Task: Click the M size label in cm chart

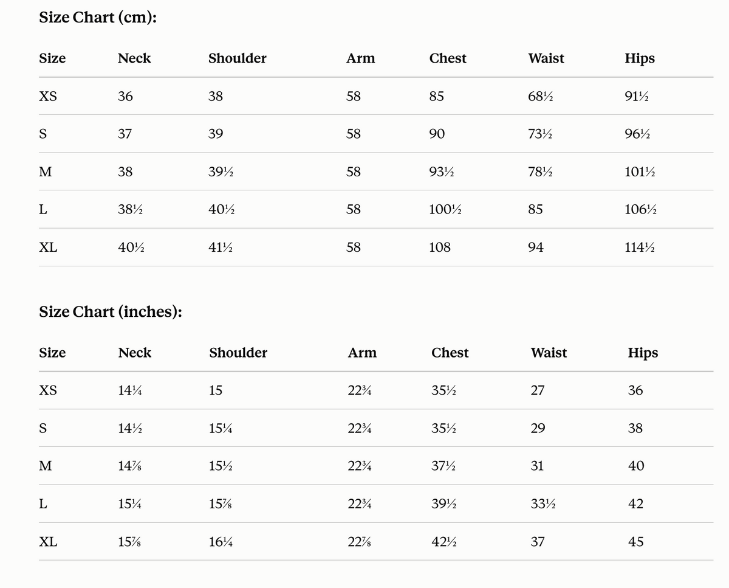Action: [x=45, y=172]
